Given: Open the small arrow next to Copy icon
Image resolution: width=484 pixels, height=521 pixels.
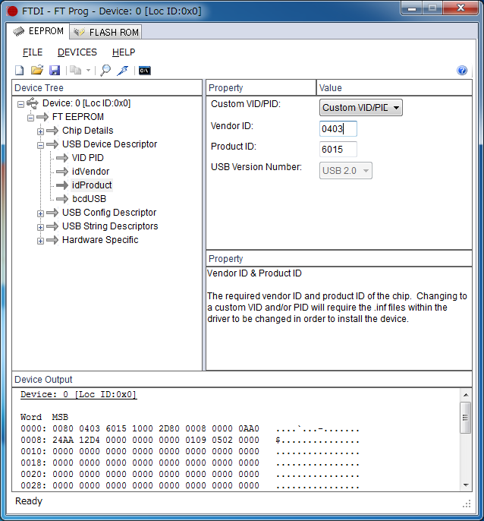Looking at the screenshot, I should coord(88,71).
